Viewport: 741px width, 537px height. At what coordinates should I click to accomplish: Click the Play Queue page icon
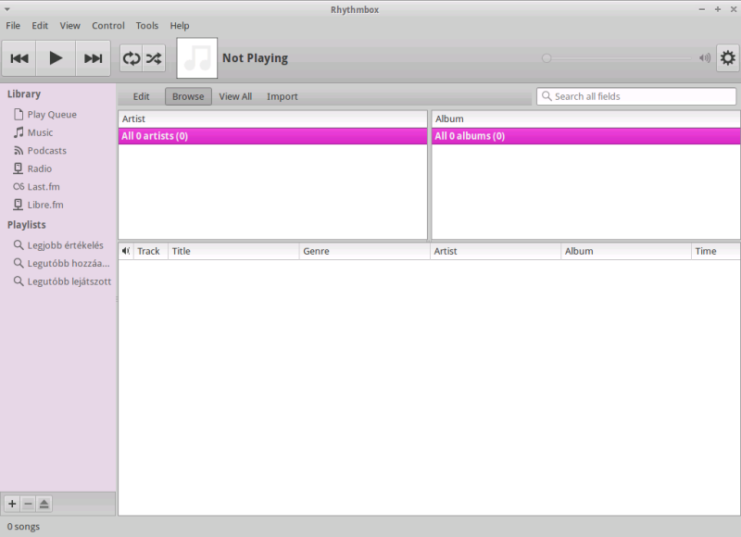coord(19,114)
